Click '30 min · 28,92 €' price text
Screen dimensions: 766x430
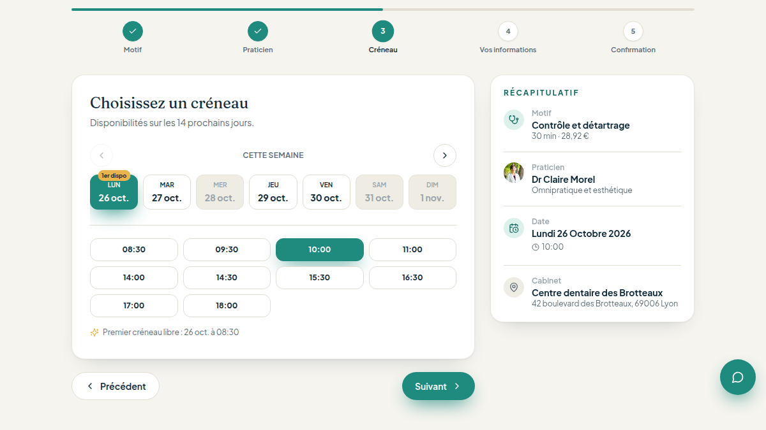coord(560,136)
